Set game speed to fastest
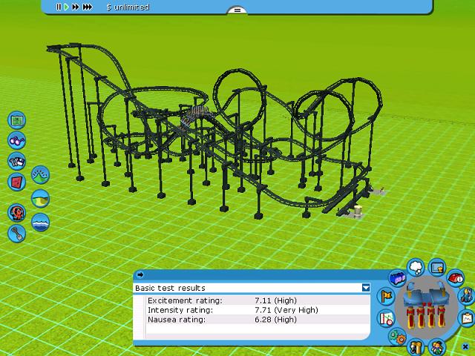The width and height of the screenshot is (475, 356). point(88,7)
